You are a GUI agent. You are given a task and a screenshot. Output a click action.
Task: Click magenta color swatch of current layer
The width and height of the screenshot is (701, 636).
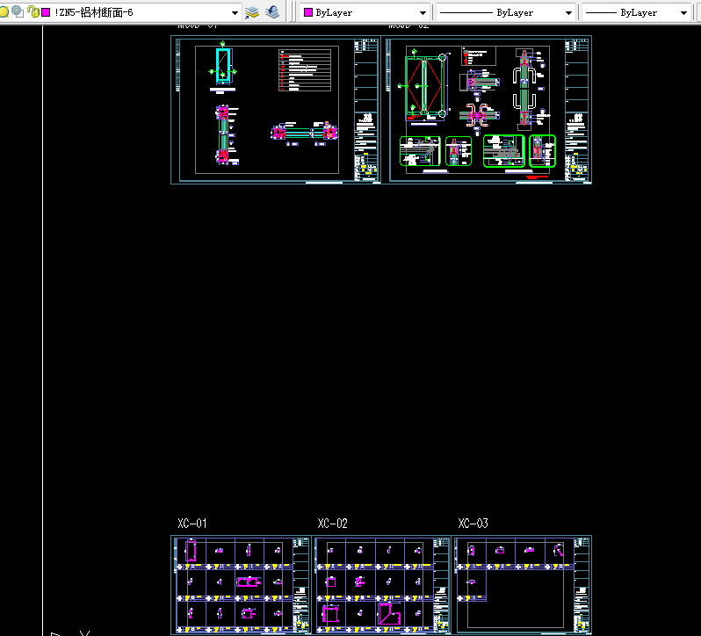(x=46, y=12)
